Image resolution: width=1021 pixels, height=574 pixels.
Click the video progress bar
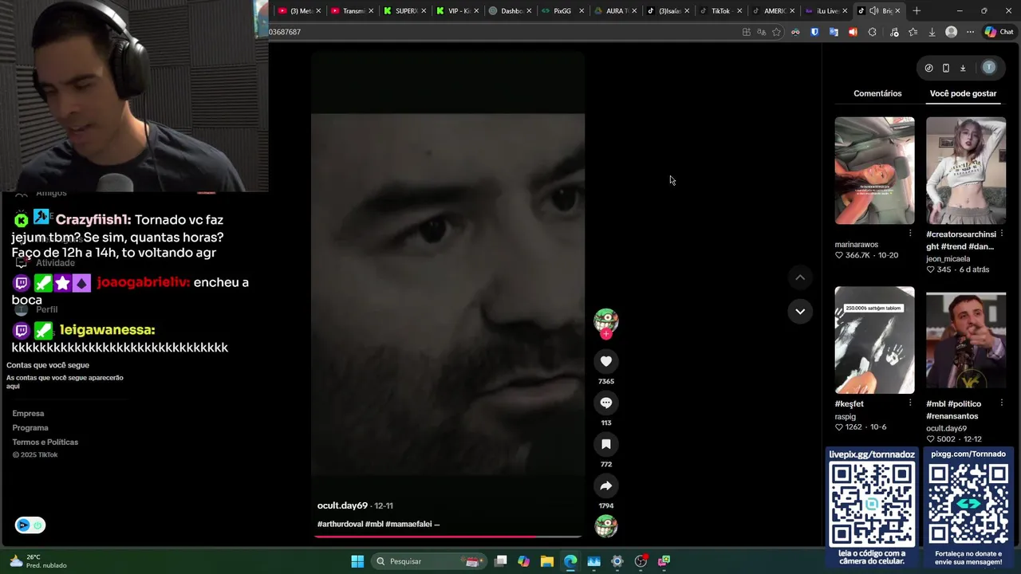pyautogui.click(x=447, y=537)
